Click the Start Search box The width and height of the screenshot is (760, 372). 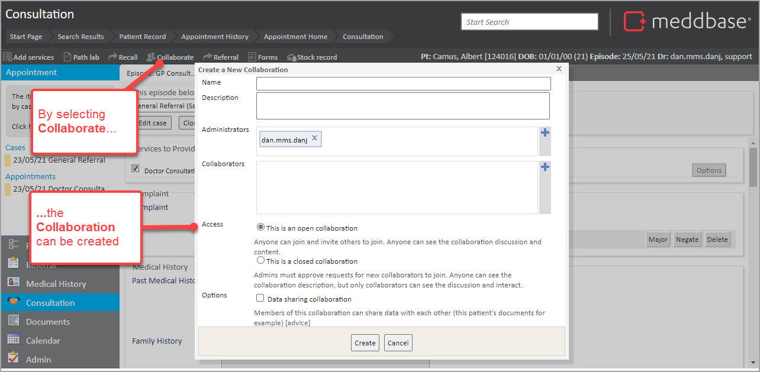pyautogui.click(x=529, y=22)
